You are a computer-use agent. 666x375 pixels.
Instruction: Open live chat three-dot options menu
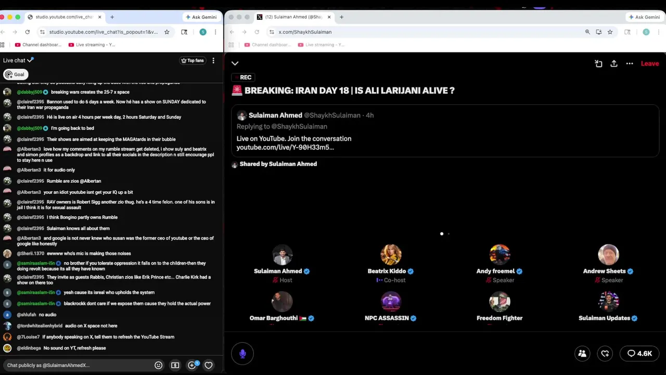(213, 60)
